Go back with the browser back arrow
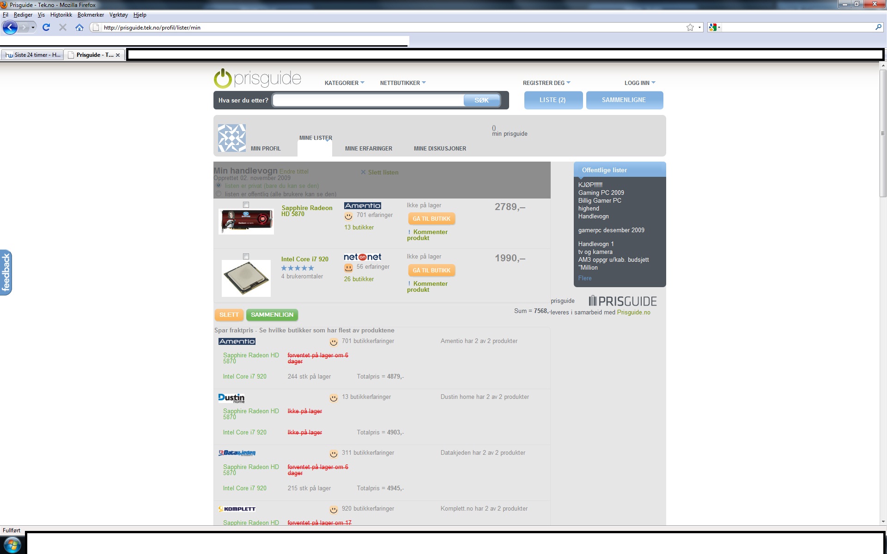The image size is (887, 554). click(x=10, y=27)
